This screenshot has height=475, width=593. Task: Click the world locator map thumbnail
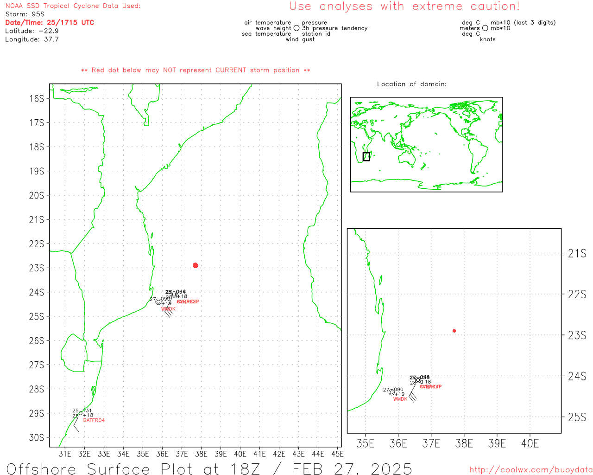[x=426, y=145]
